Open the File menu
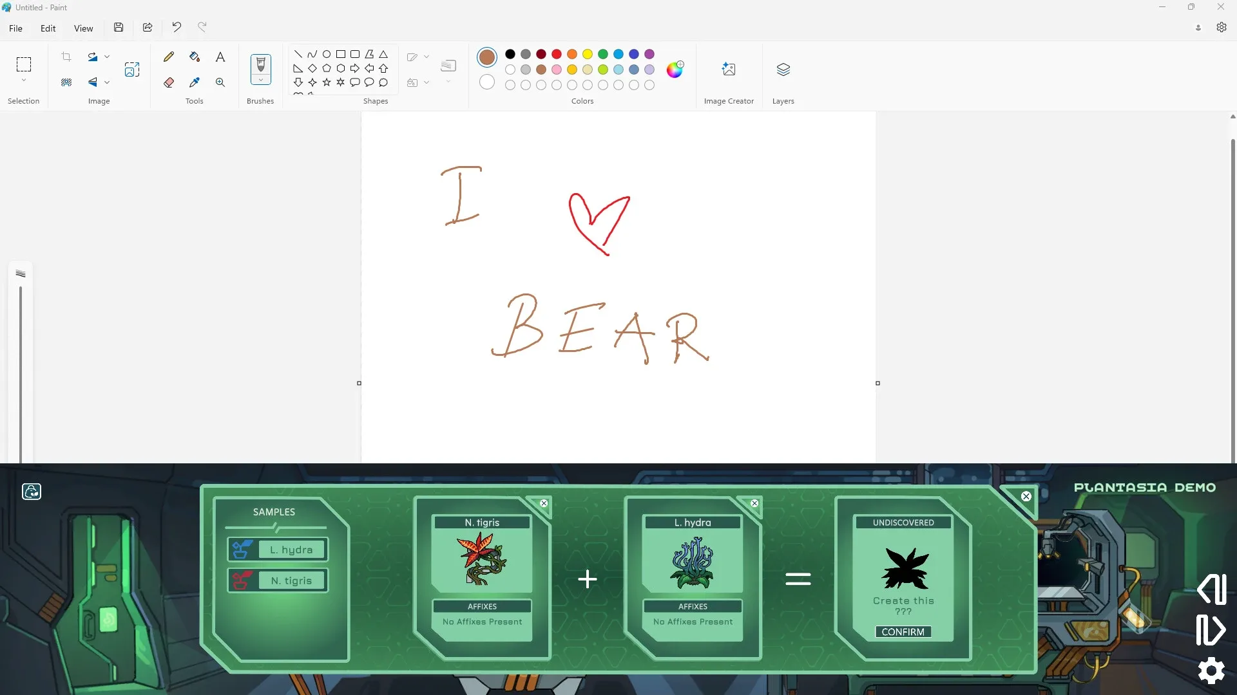This screenshot has width=1237, height=695. coord(15,28)
